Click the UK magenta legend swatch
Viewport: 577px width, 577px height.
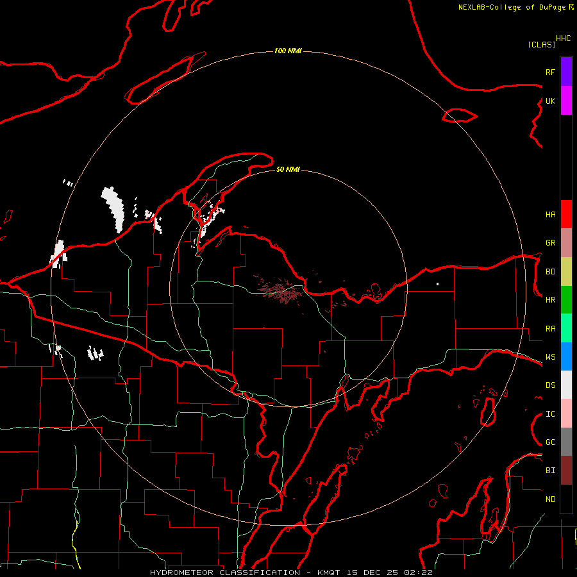pyautogui.click(x=566, y=101)
